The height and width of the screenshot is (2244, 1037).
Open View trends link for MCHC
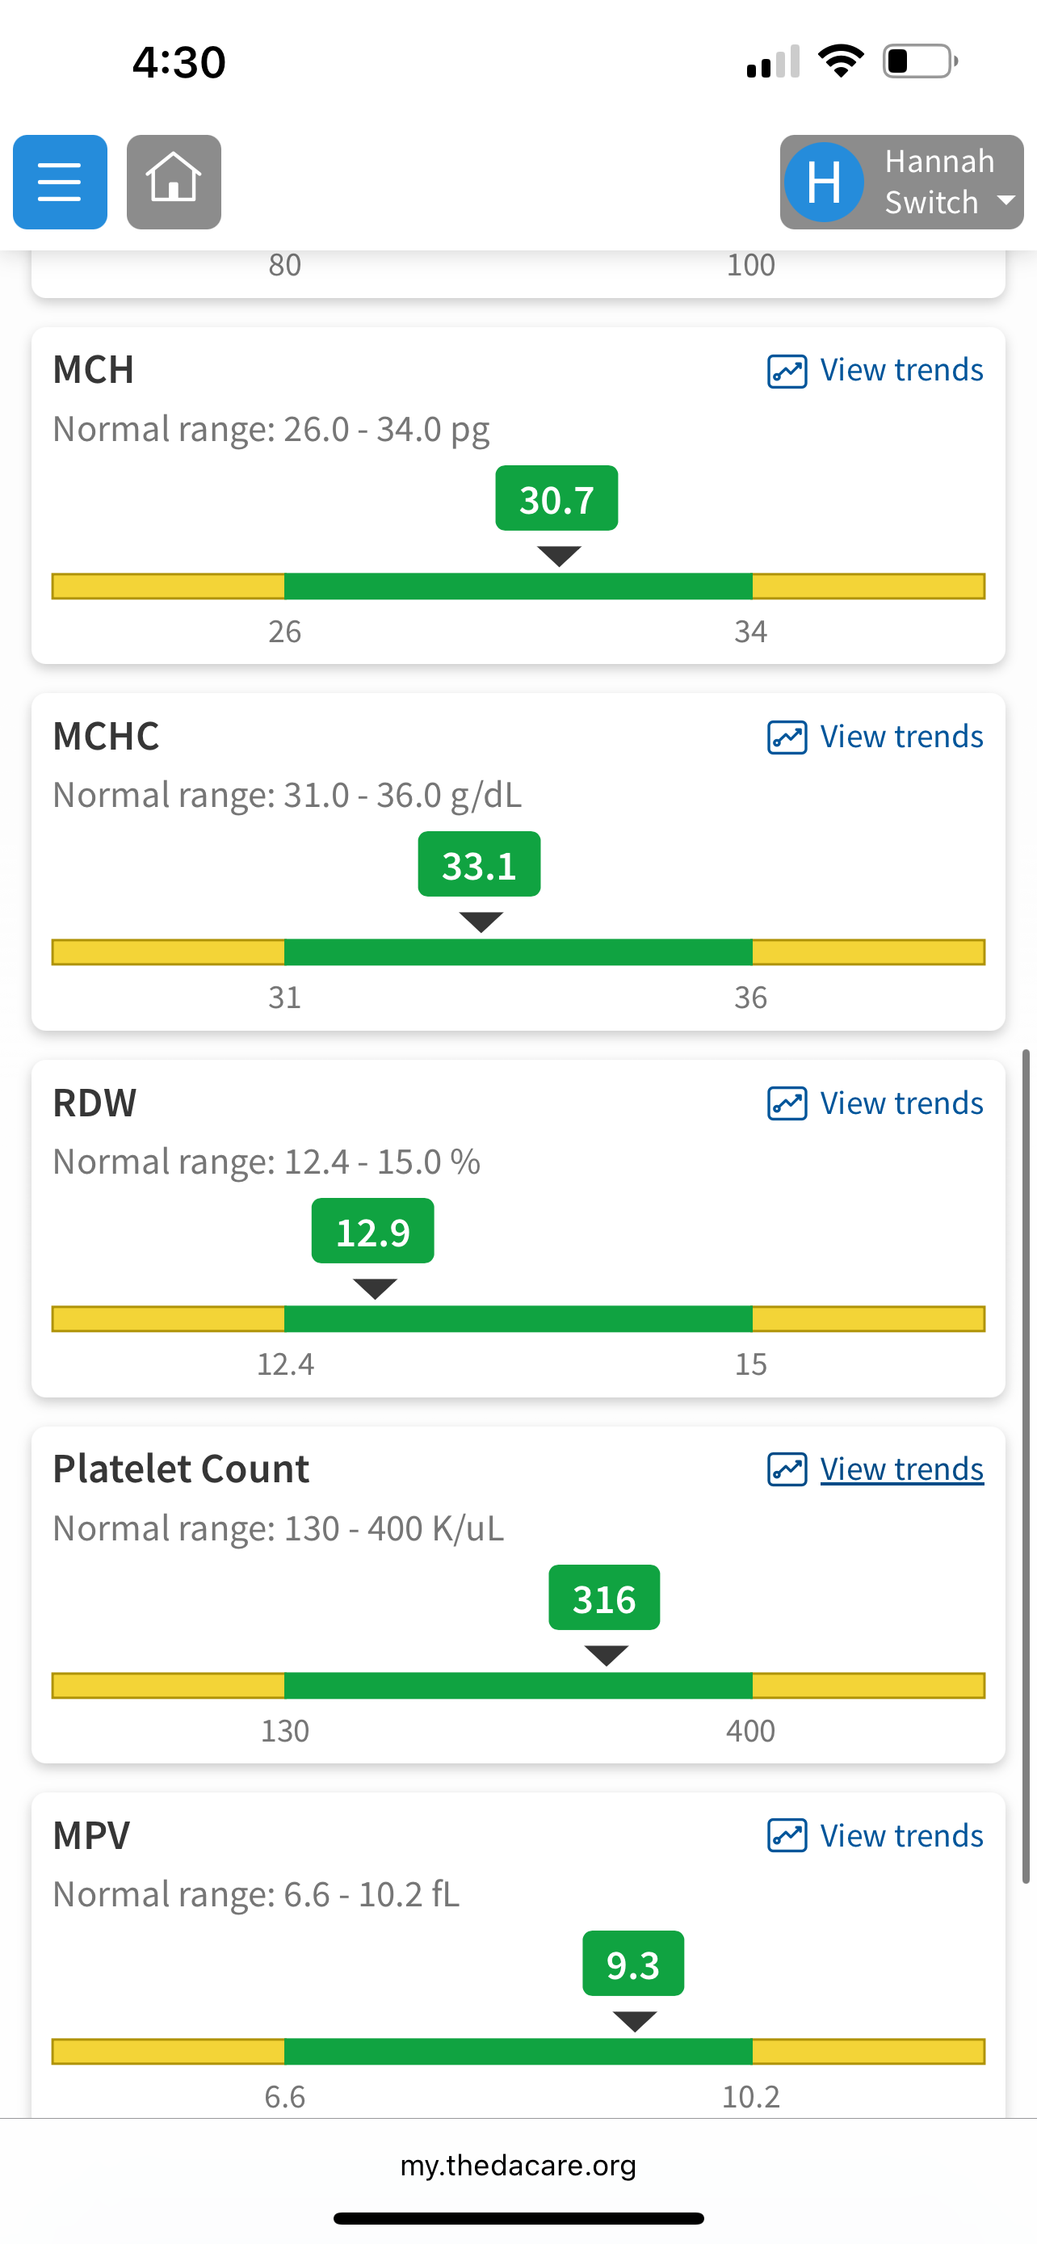[x=901, y=737]
